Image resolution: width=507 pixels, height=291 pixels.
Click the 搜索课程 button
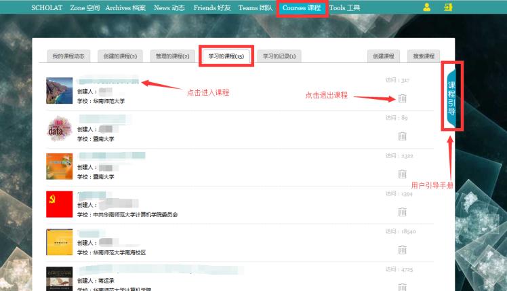pos(424,56)
